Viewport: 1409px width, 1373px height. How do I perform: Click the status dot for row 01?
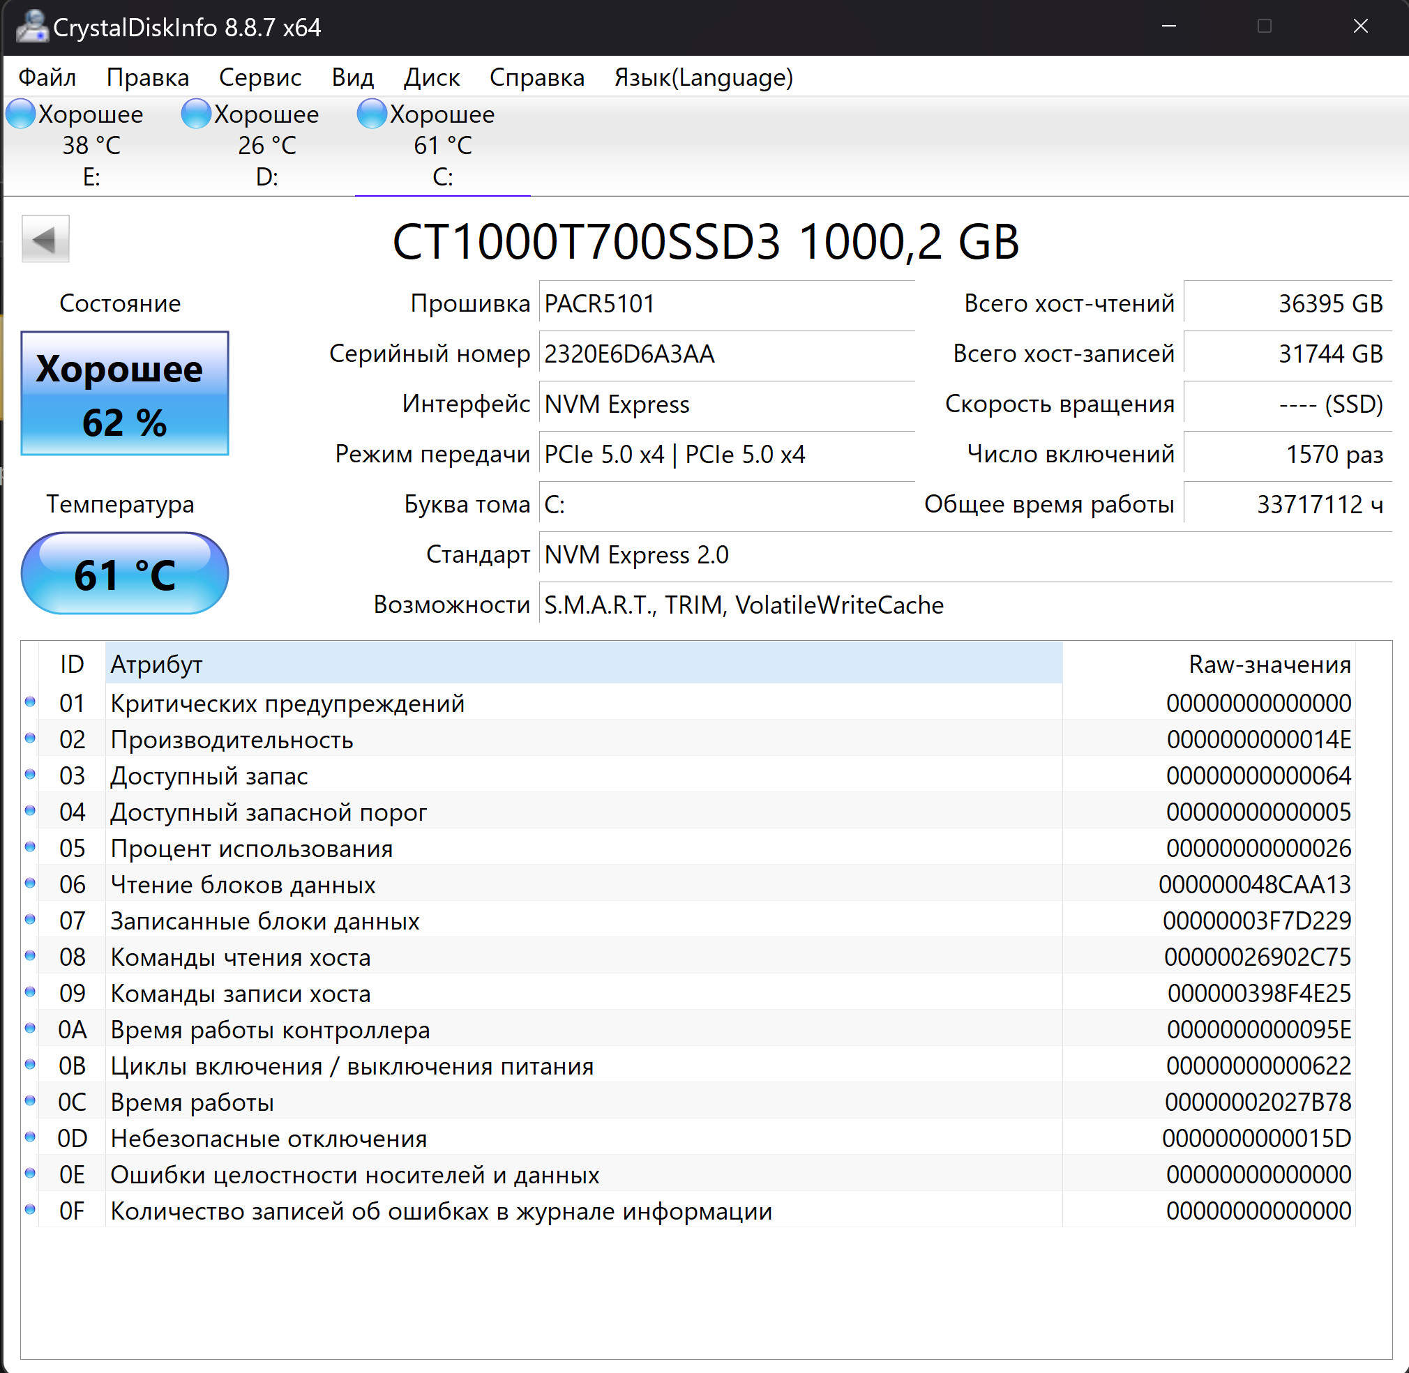pos(30,701)
